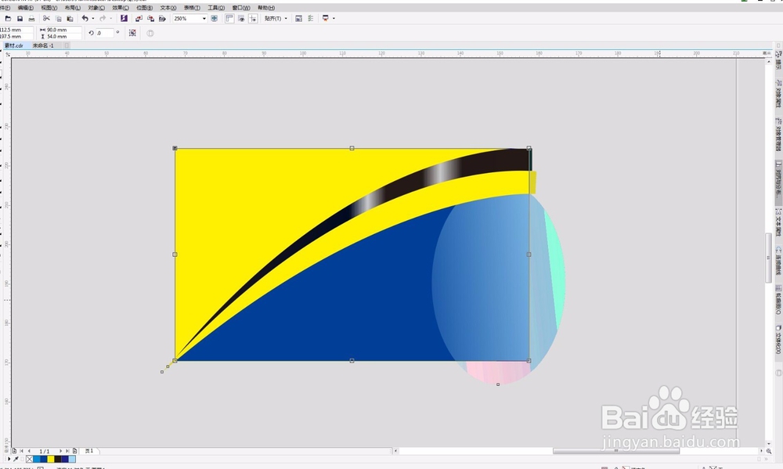Click the Cut scissors icon

click(x=46, y=19)
